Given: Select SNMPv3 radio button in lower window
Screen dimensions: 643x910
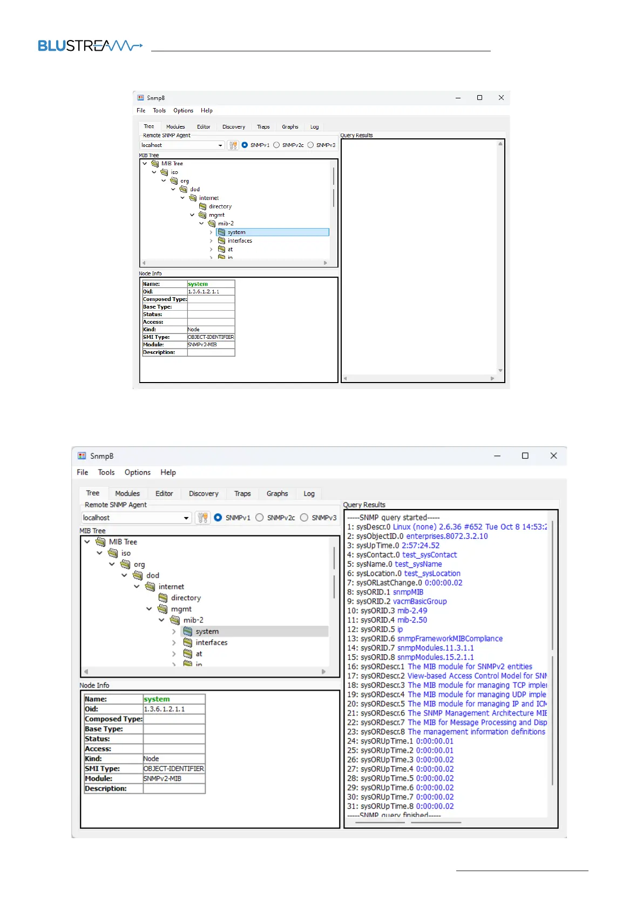Looking at the screenshot, I should [x=304, y=518].
